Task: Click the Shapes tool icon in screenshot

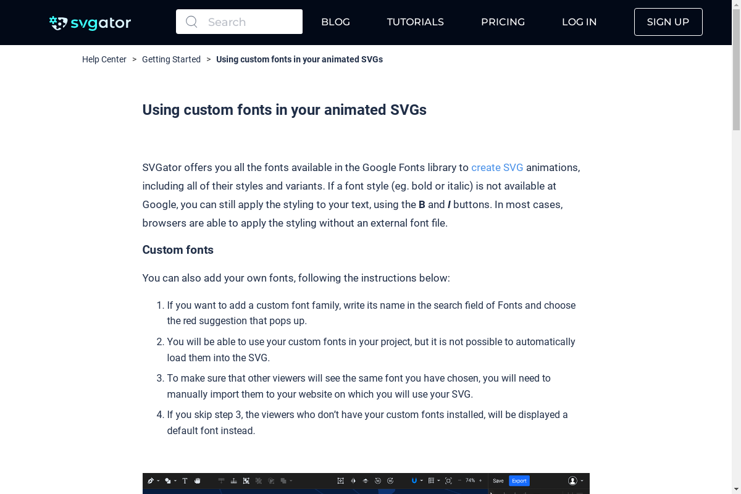Action: click(x=167, y=480)
